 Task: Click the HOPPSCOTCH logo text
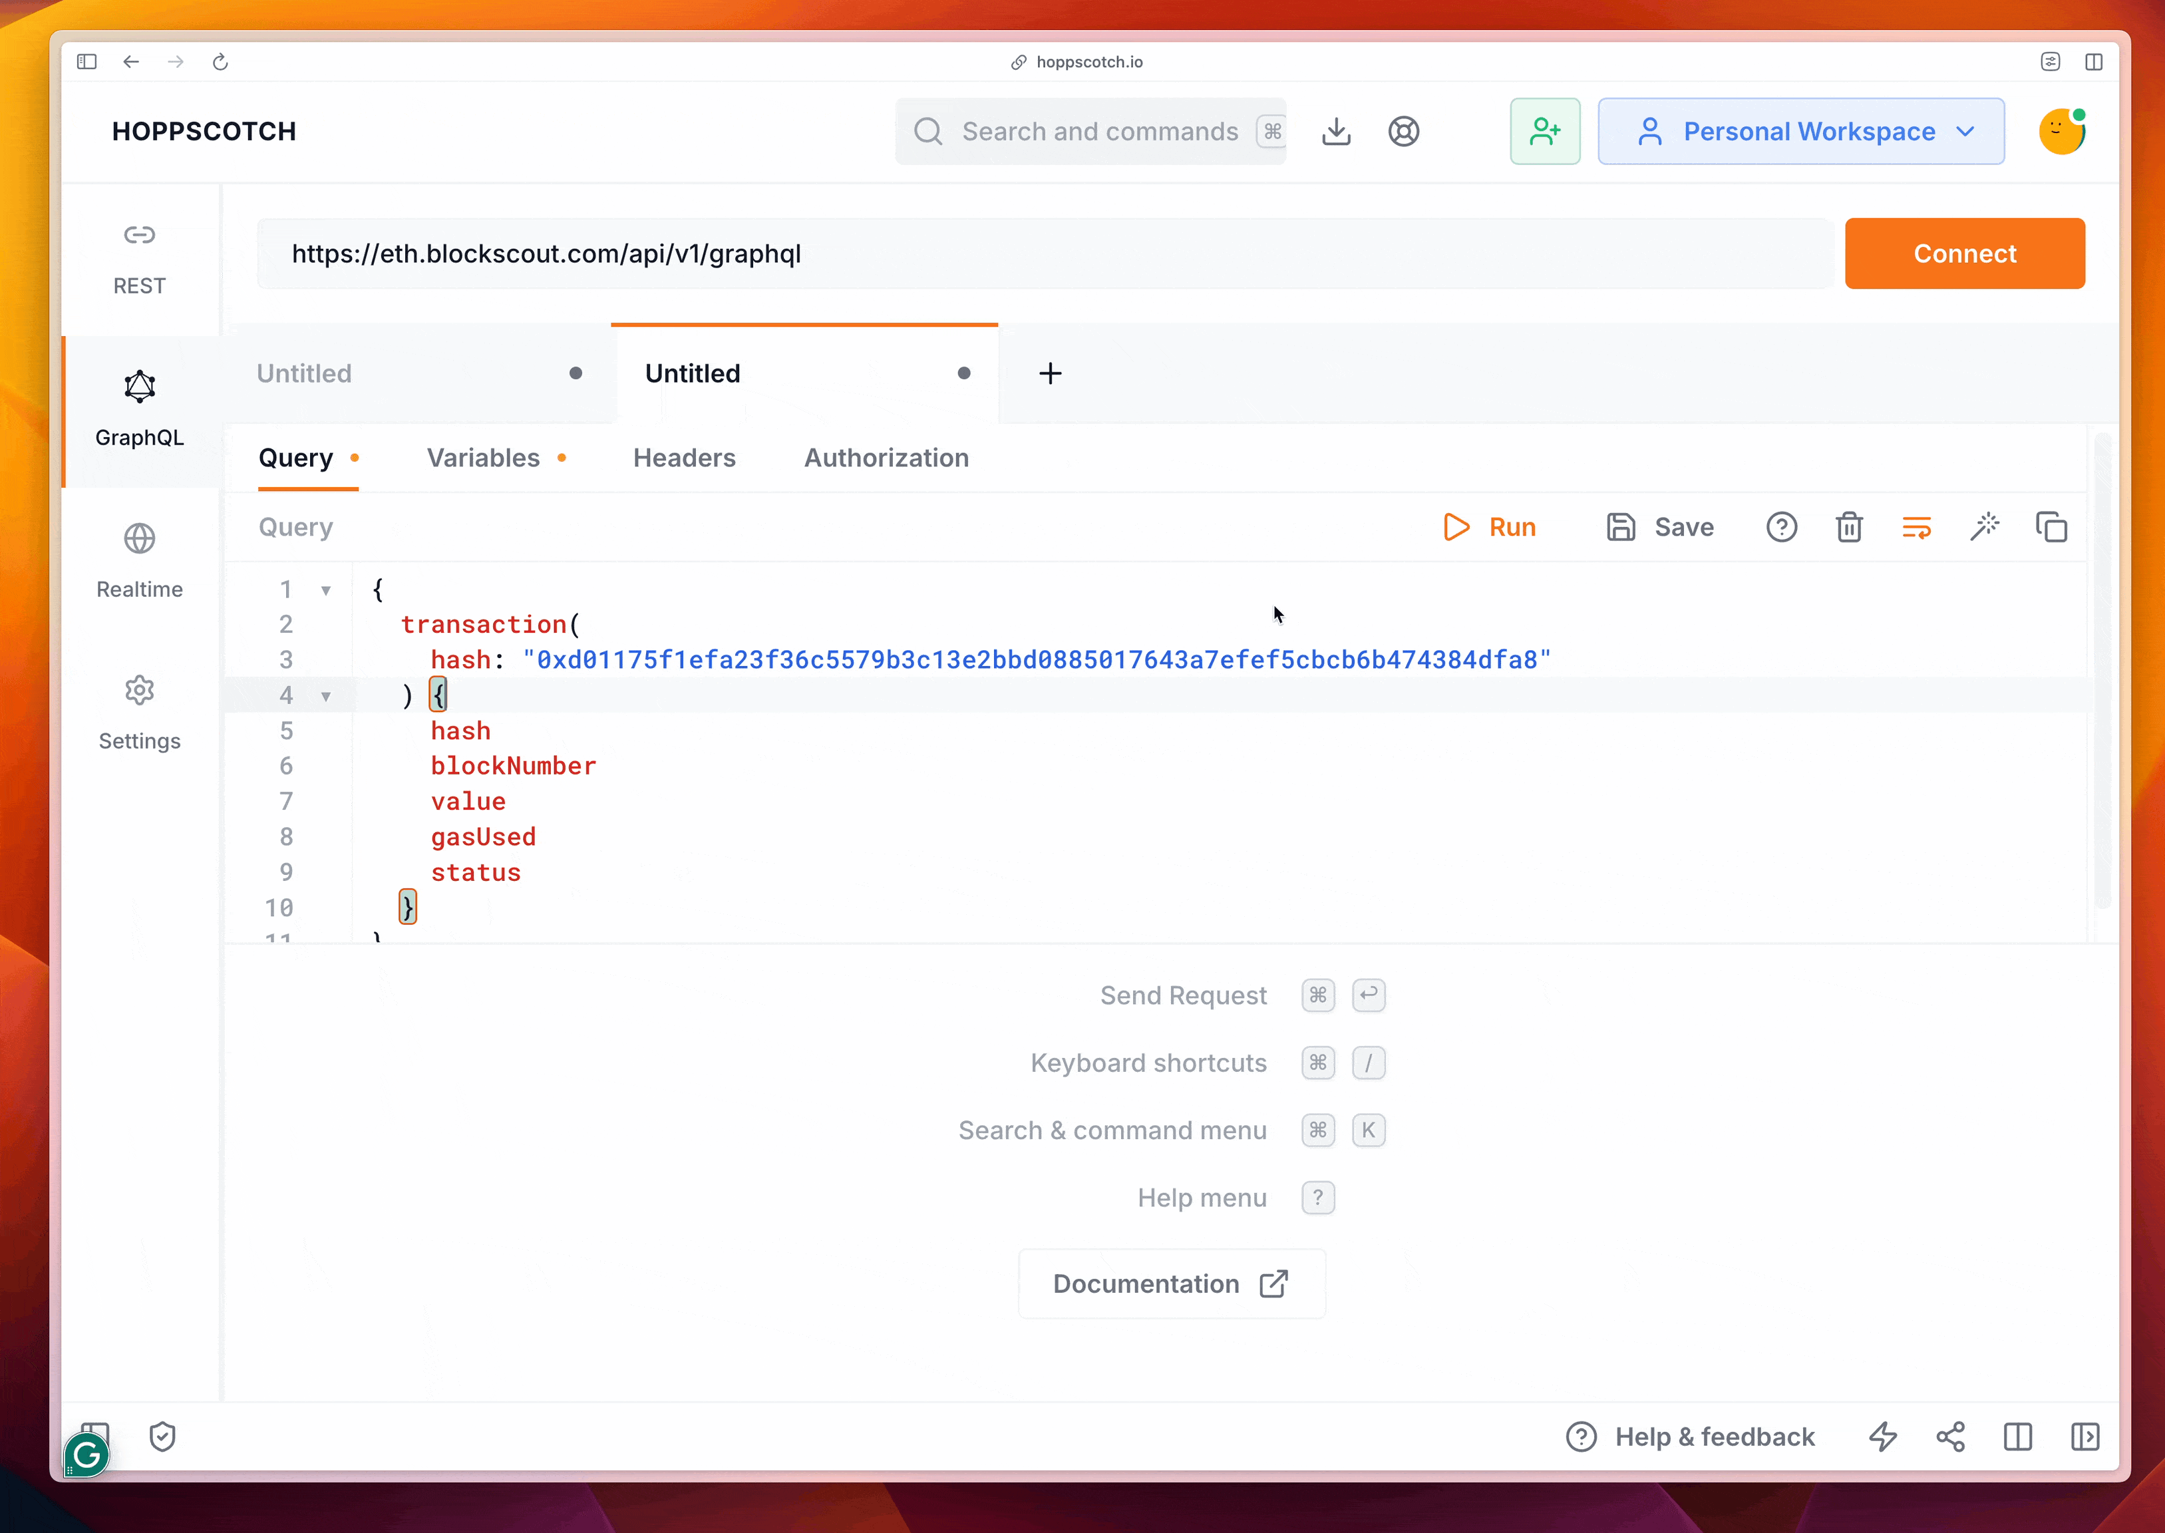tap(204, 131)
